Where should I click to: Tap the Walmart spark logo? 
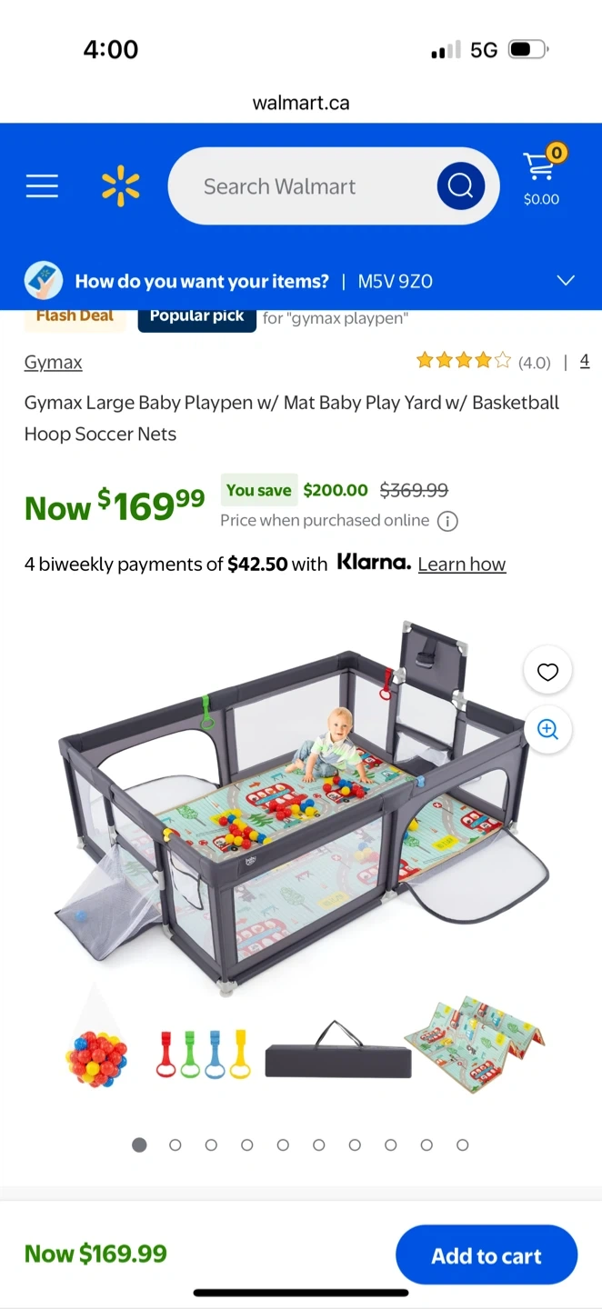click(x=120, y=186)
